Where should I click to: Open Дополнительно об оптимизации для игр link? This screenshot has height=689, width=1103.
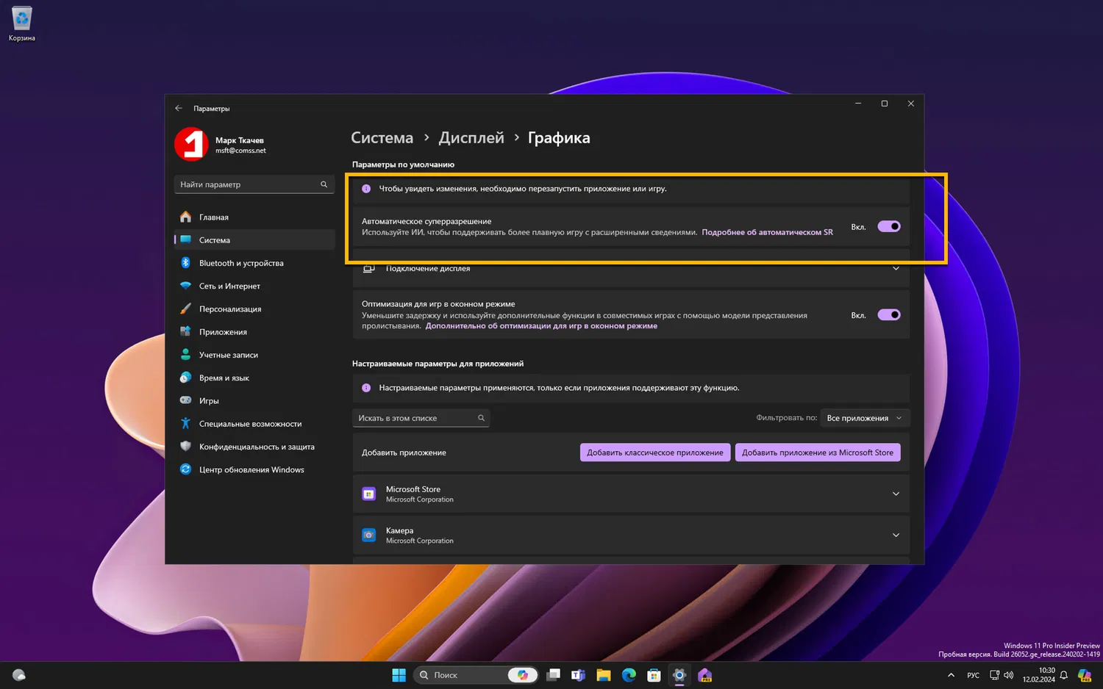pyautogui.click(x=541, y=326)
